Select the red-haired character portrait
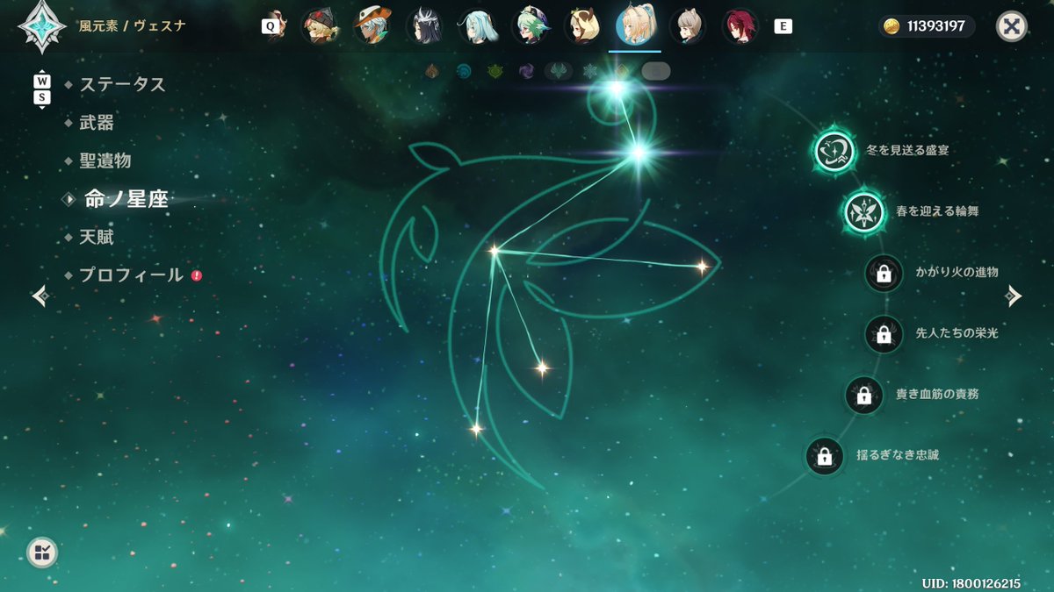This screenshot has height=592, width=1054. (x=740, y=27)
